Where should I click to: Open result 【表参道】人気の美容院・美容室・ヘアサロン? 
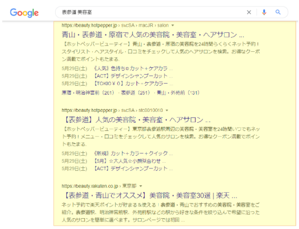pos(136,120)
